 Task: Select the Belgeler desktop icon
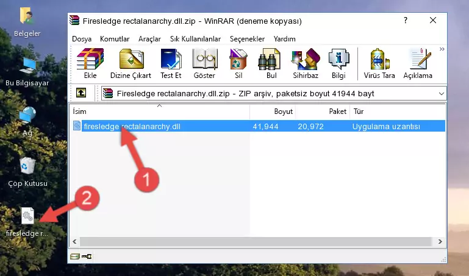27,23
